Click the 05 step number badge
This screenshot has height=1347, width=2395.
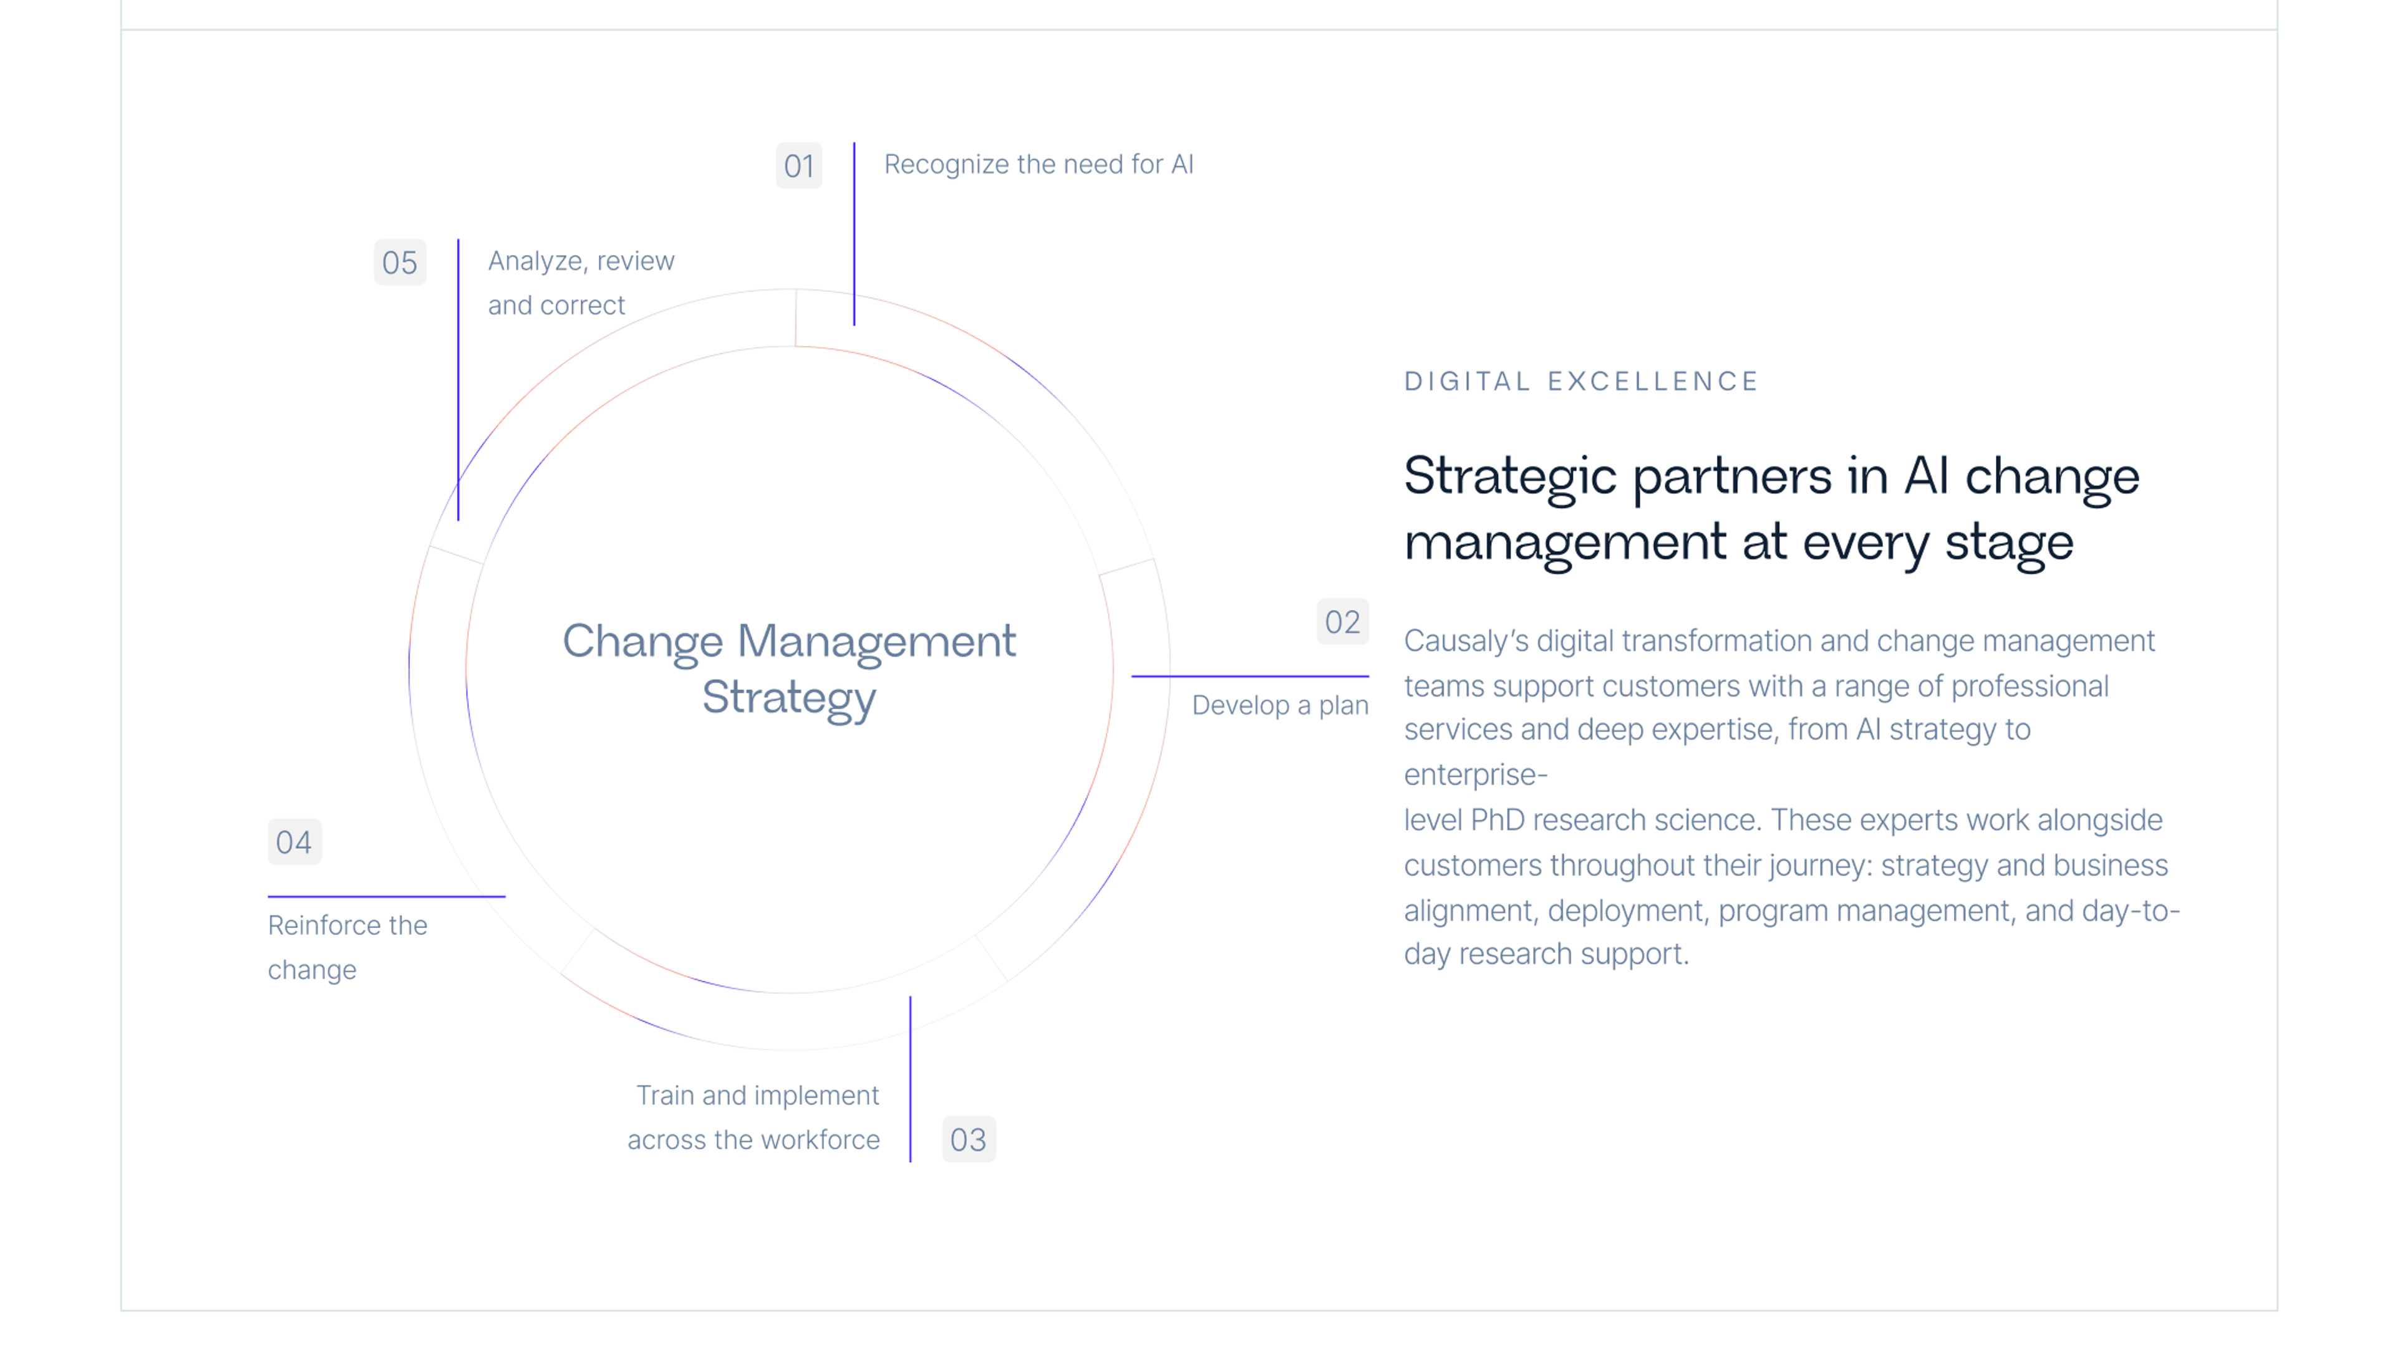pos(400,262)
